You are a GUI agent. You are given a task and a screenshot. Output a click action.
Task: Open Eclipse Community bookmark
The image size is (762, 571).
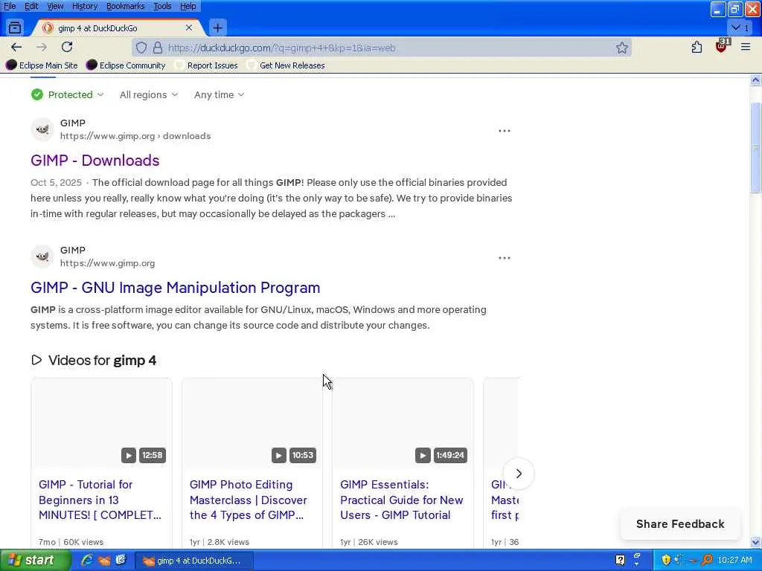(126, 65)
